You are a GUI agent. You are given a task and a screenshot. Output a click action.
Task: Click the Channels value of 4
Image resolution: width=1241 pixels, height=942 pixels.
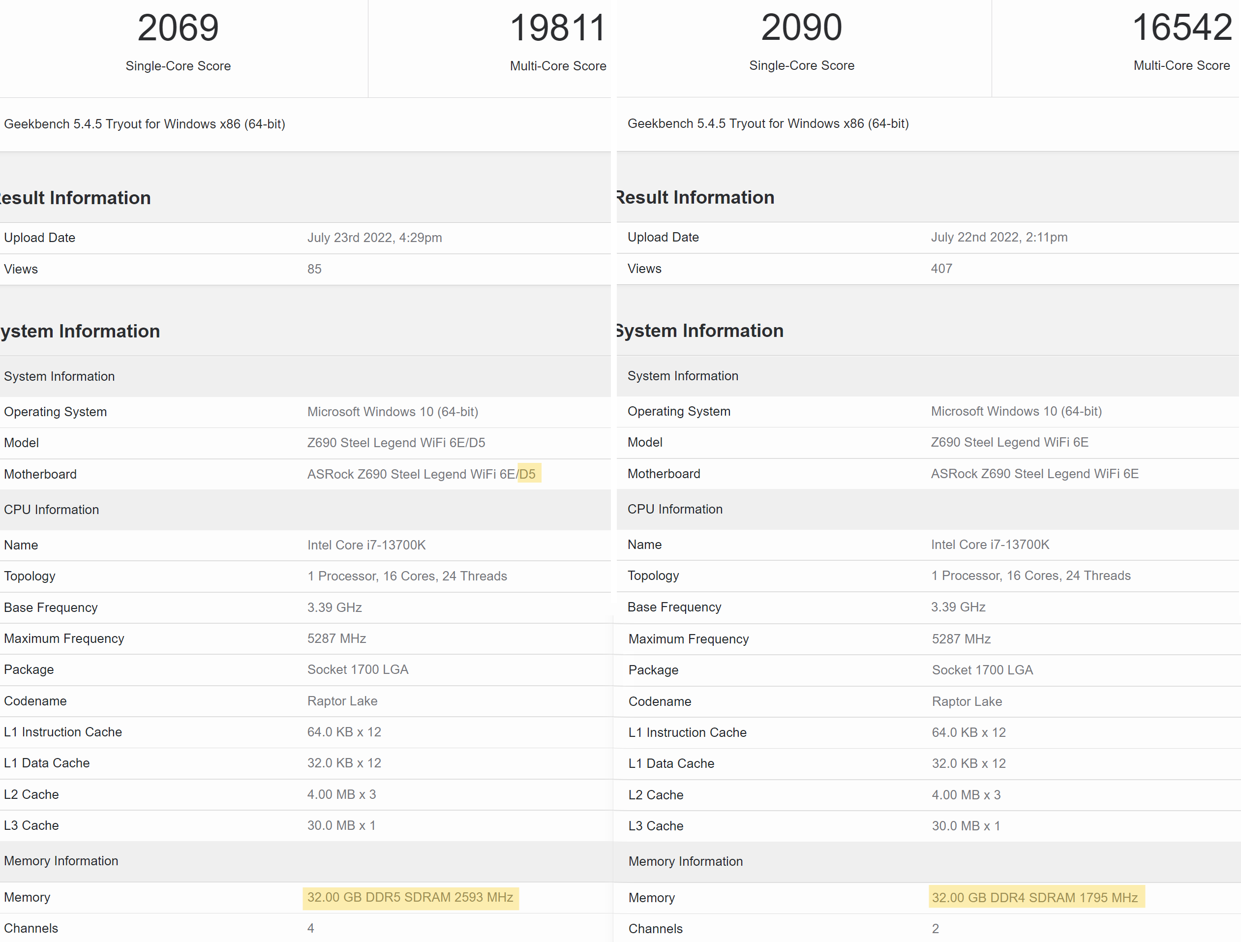tap(311, 928)
